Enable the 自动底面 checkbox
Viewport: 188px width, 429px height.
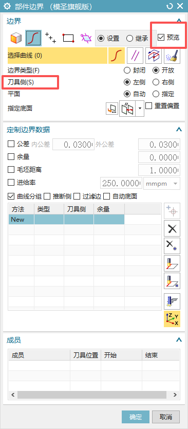(107, 196)
